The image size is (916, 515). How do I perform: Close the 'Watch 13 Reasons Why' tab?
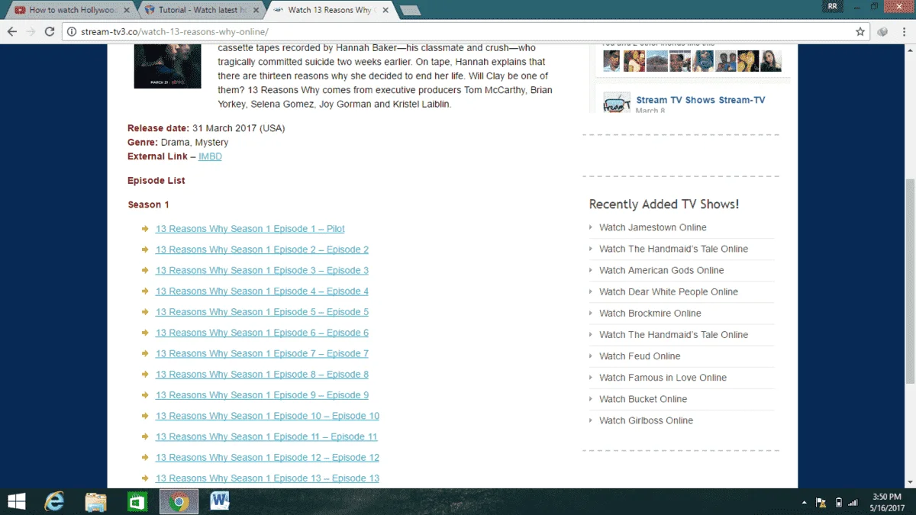(x=384, y=11)
